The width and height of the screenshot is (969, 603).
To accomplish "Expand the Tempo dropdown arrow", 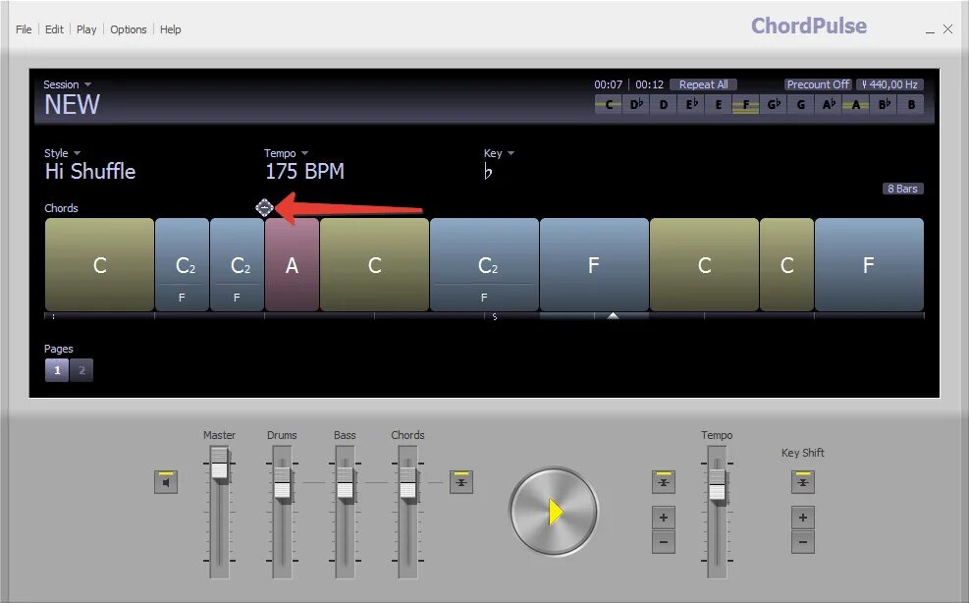I will (x=304, y=153).
